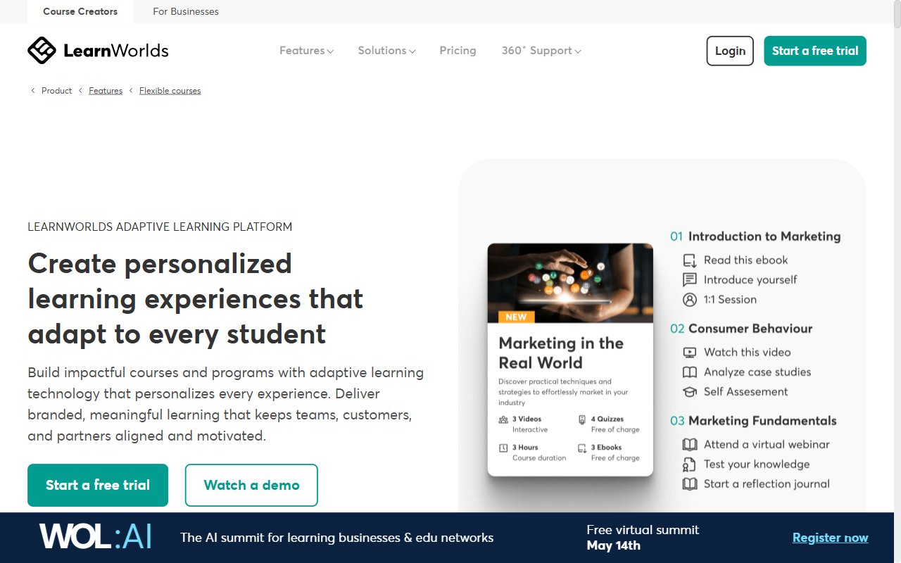901x563 pixels.
Task: Click the chat icon beside Introduce yourself
Action: (690, 280)
